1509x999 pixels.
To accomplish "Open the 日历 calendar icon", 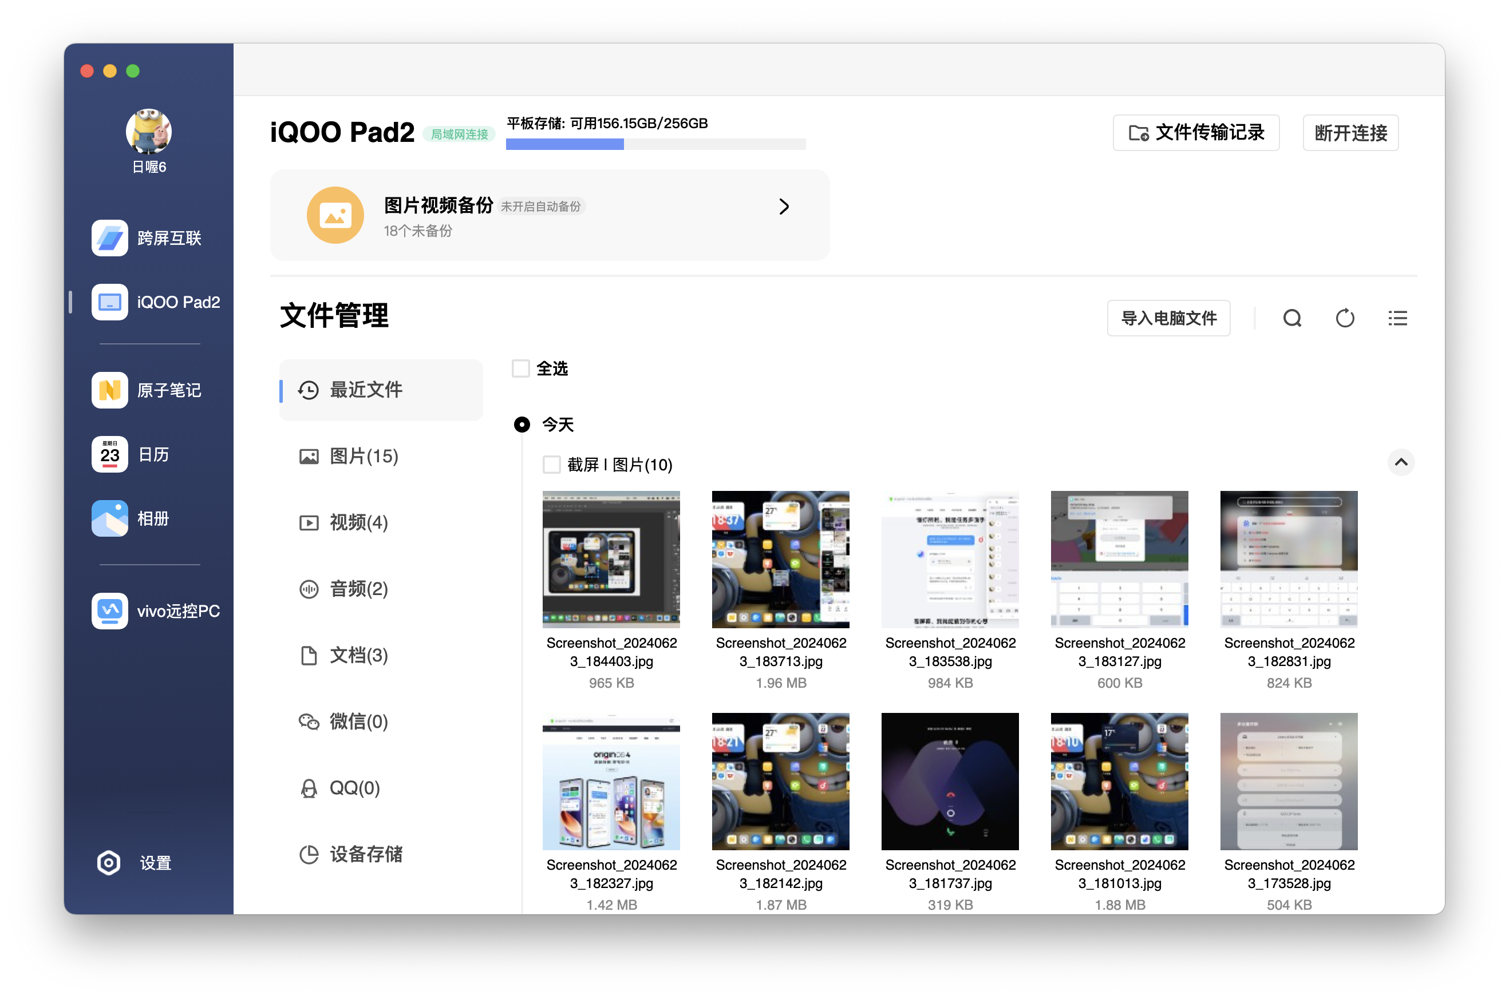I will point(109,454).
